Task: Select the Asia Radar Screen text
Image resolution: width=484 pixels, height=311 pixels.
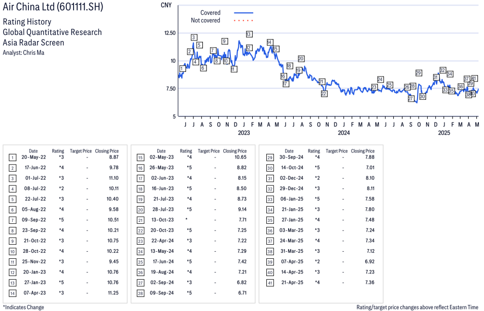Action: [33, 43]
